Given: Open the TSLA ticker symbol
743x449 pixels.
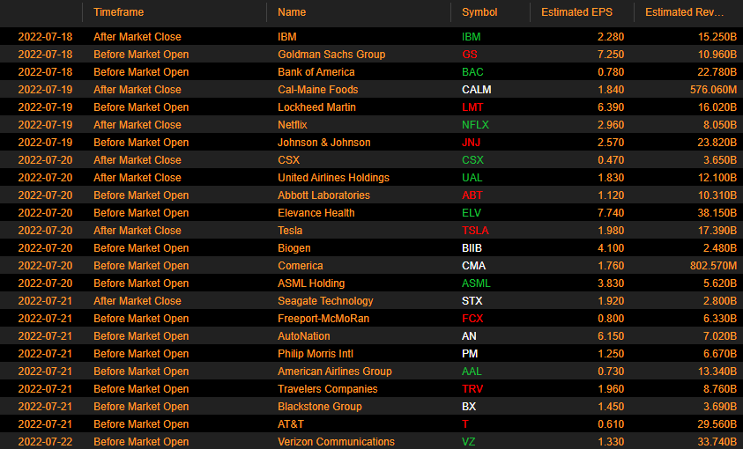Looking at the screenshot, I should tap(475, 231).
